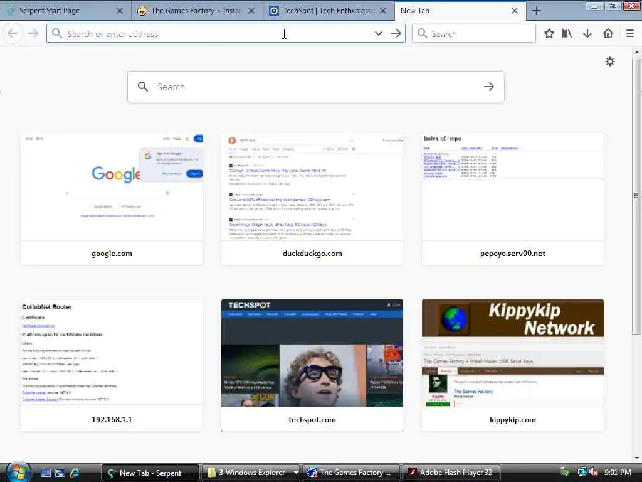Viewport: 642px width, 482px height.
Task: Close the New Tab tab
Action: point(515,11)
